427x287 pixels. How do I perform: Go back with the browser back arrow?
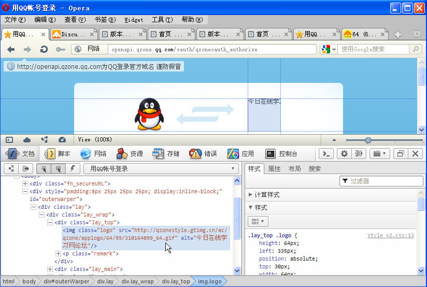click(11, 49)
